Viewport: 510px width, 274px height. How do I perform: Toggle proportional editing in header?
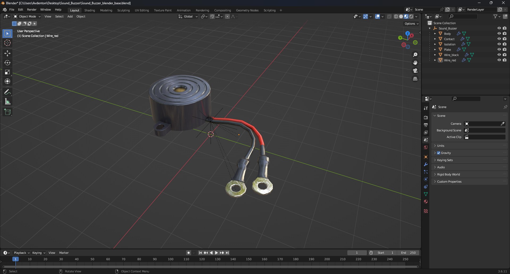[x=227, y=16]
